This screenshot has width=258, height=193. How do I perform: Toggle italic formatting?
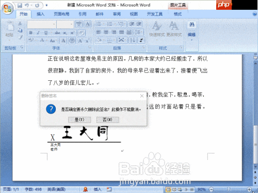38,32
